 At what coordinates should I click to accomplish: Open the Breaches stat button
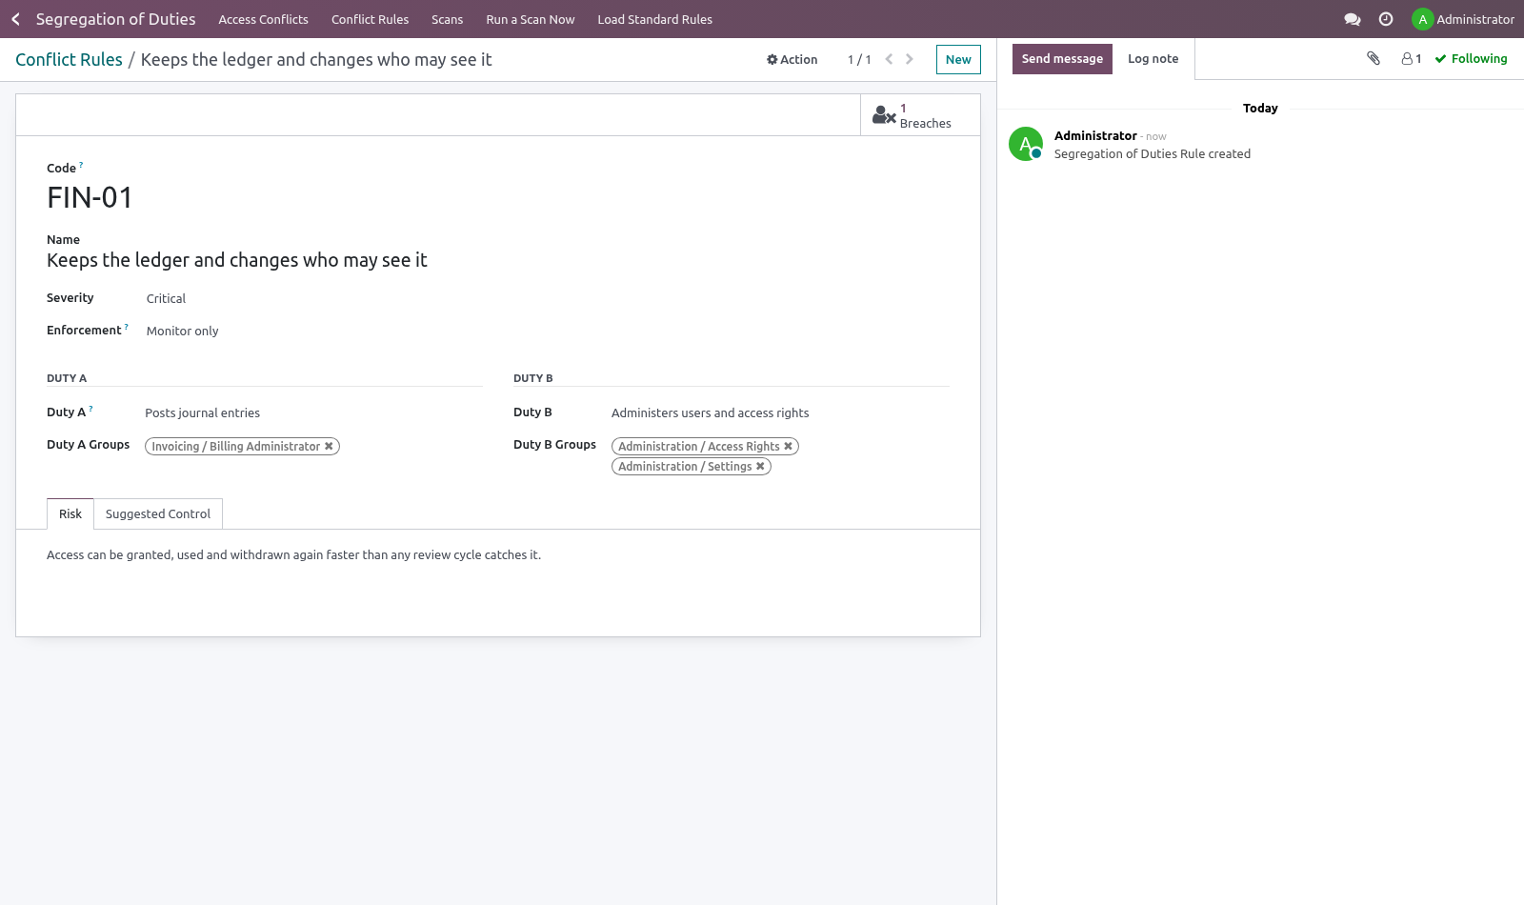[920, 115]
